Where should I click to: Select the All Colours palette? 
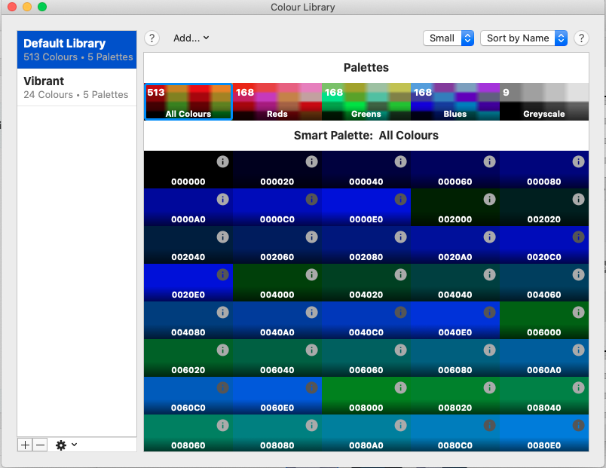(188, 102)
